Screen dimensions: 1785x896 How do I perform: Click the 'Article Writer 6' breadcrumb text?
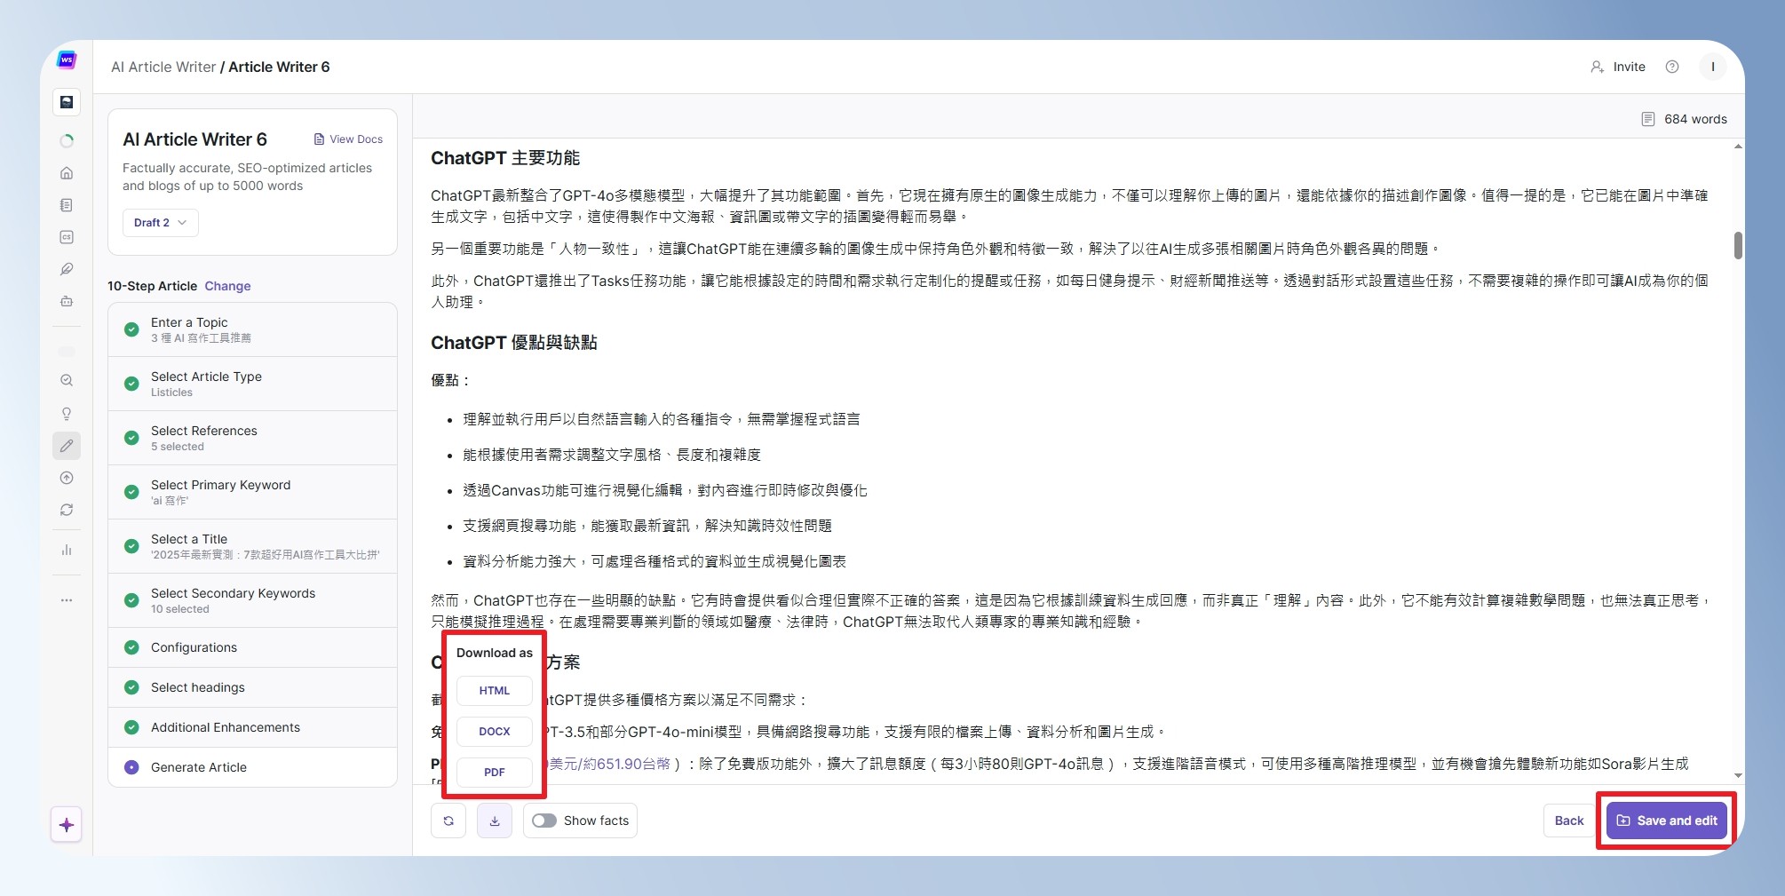279,67
